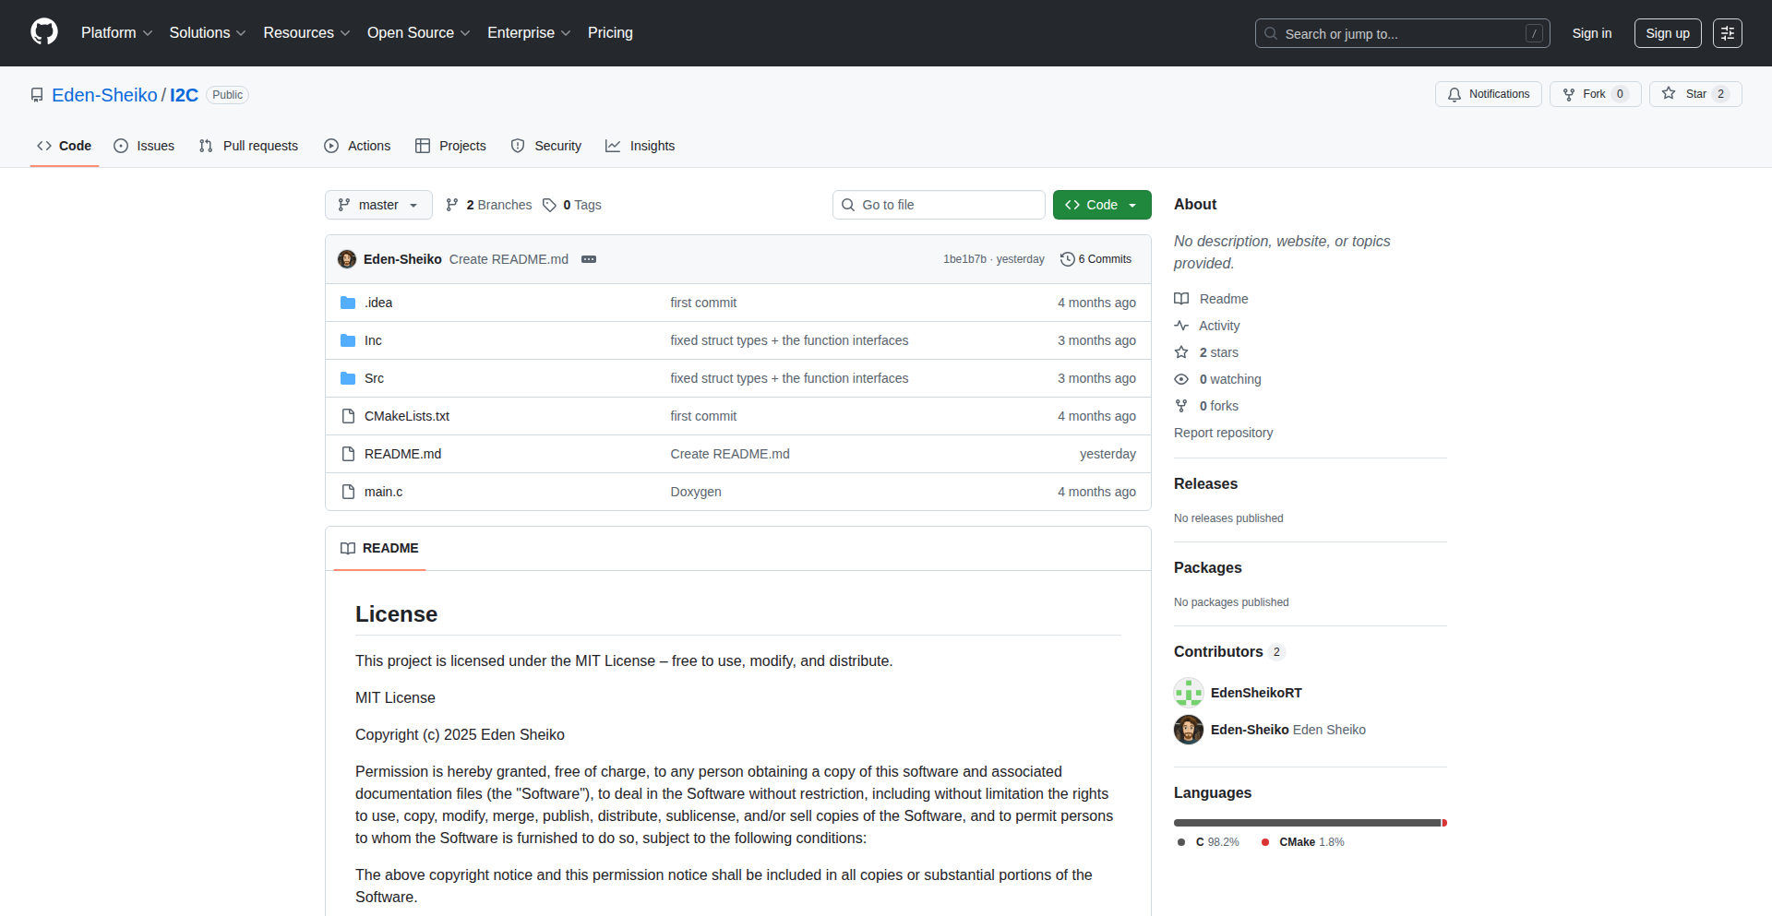Click the CMakeLists.txt file icon

pyautogui.click(x=348, y=416)
